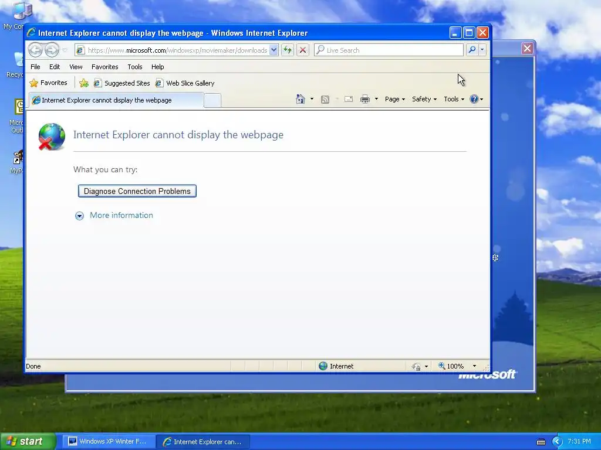Open the search provider options dropdown
The height and width of the screenshot is (450, 601).
[x=482, y=50]
